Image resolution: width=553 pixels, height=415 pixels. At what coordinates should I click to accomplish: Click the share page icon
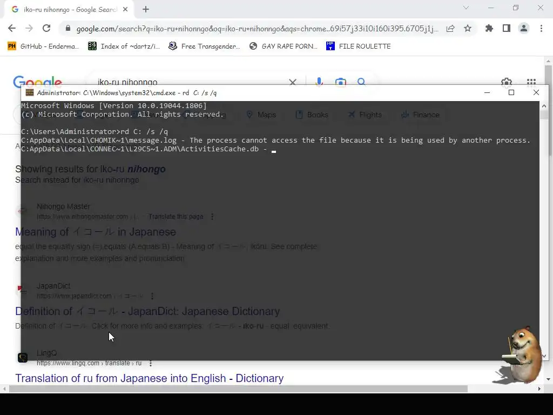(450, 29)
